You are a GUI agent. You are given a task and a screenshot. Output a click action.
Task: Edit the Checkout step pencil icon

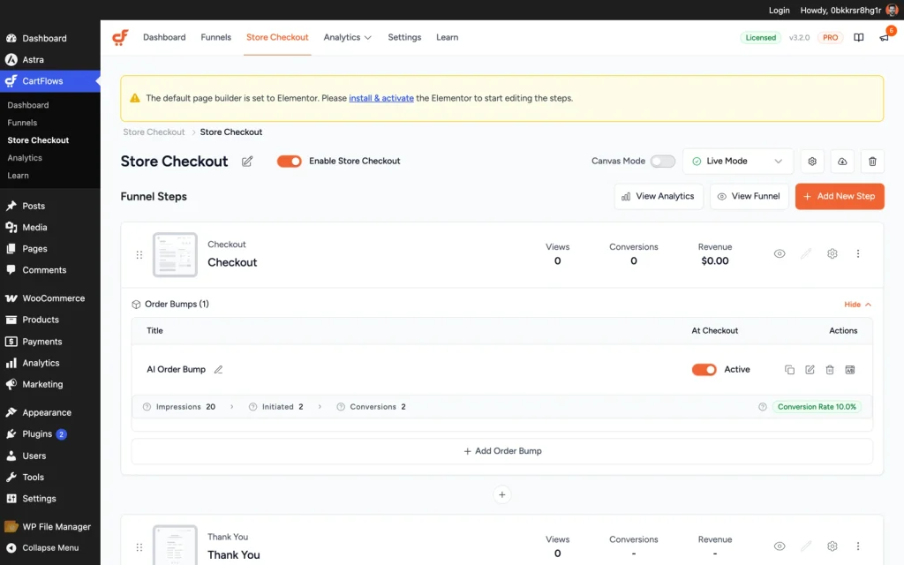(x=806, y=253)
